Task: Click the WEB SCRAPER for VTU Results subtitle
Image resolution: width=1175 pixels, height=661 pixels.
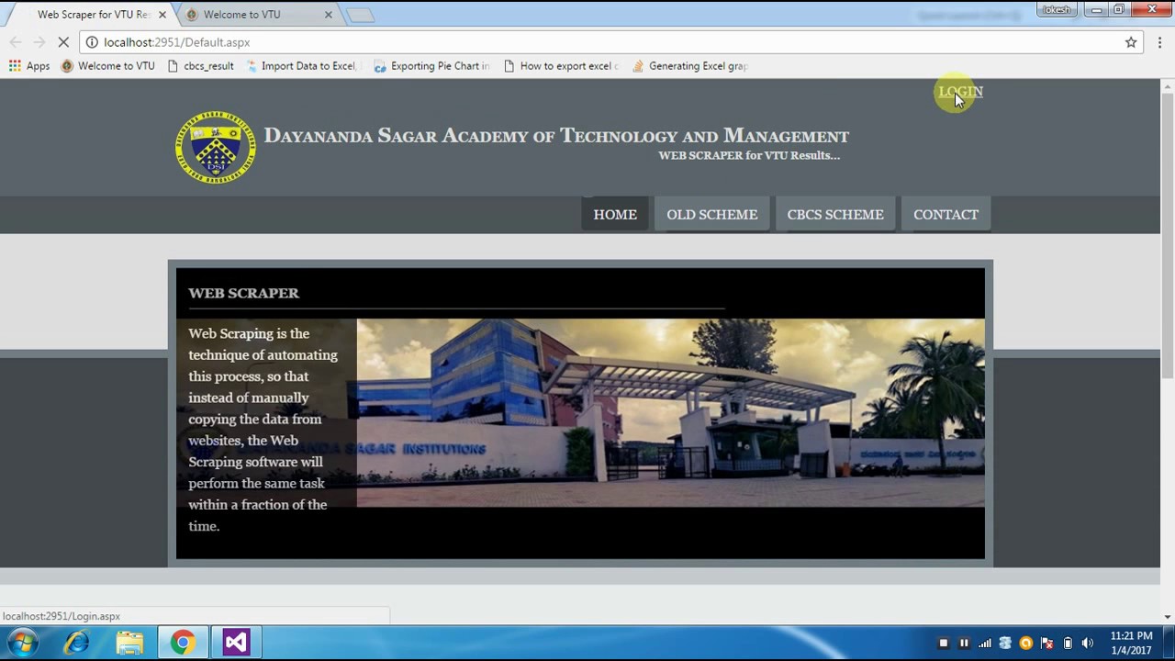Action: pyautogui.click(x=749, y=155)
